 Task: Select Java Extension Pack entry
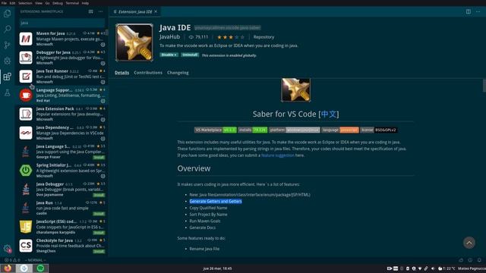point(62,114)
